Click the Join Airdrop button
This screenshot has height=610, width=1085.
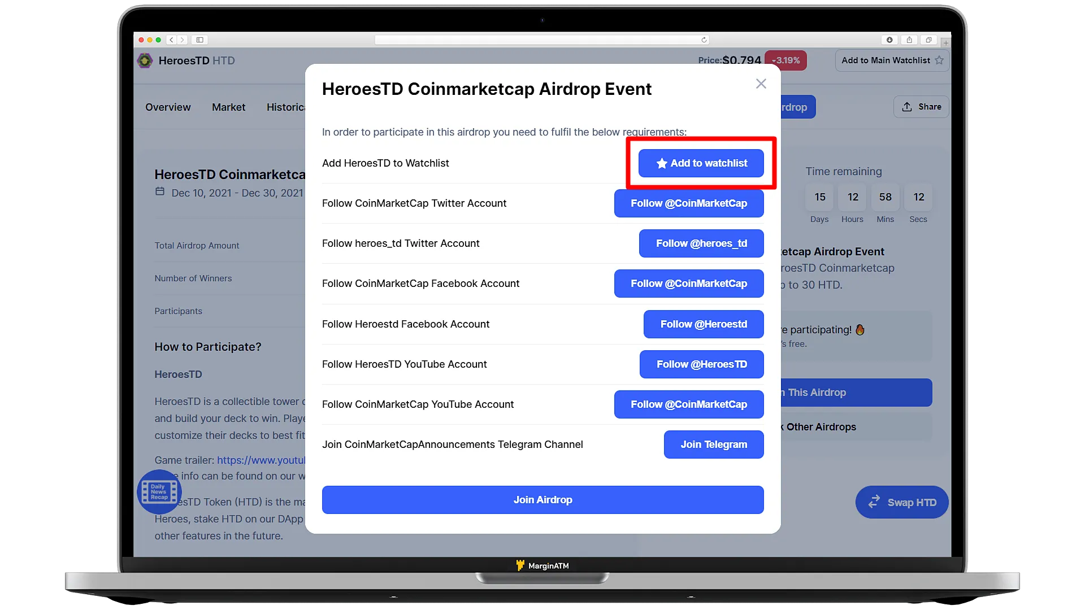(542, 500)
